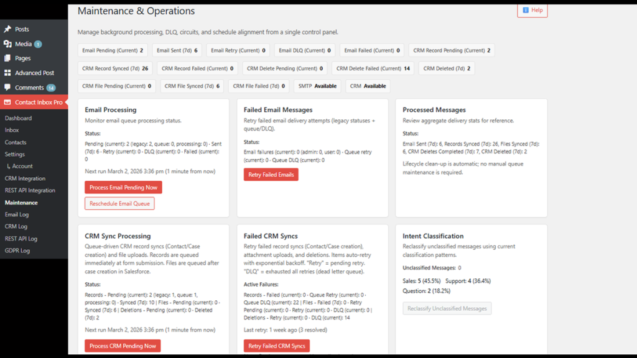637x358 pixels.
Task: Click the Comments speech bubble icon
Action: [x=7, y=88]
